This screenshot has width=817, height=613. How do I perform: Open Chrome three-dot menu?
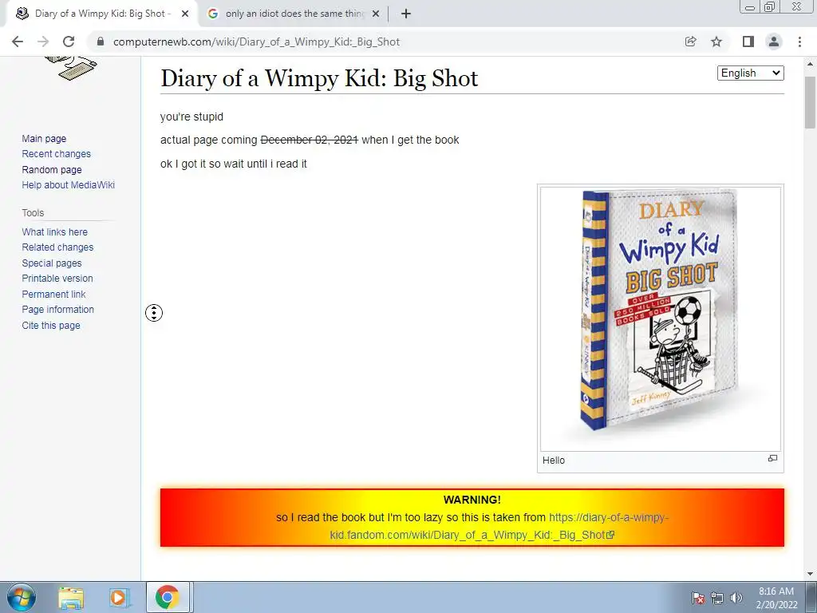(799, 42)
